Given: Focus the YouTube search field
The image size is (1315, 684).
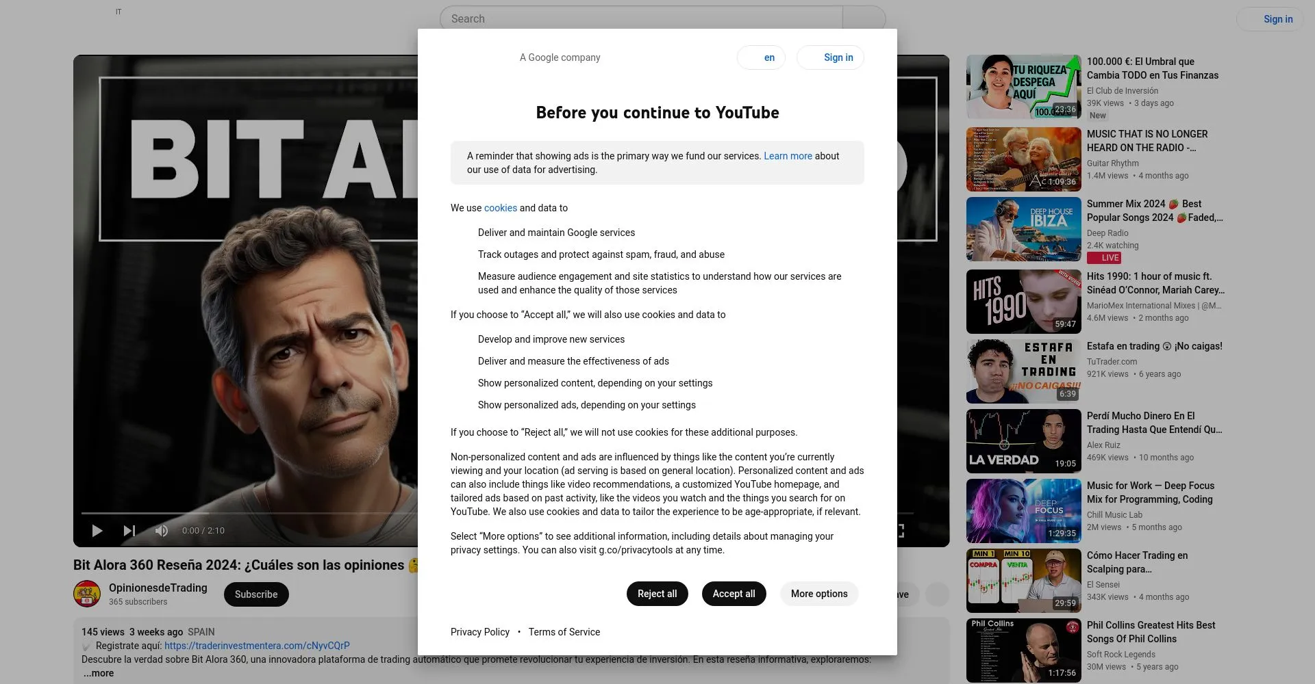Looking at the screenshot, I should pyautogui.click(x=641, y=19).
